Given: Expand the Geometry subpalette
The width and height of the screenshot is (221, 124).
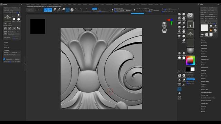Looking at the screenshot, I should (x=204, y=43).
